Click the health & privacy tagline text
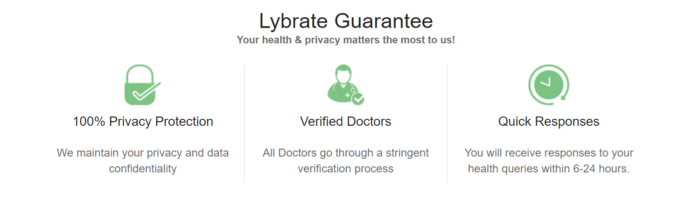The height and width of the screenshot is (205, 693). (x=346, y=40)
